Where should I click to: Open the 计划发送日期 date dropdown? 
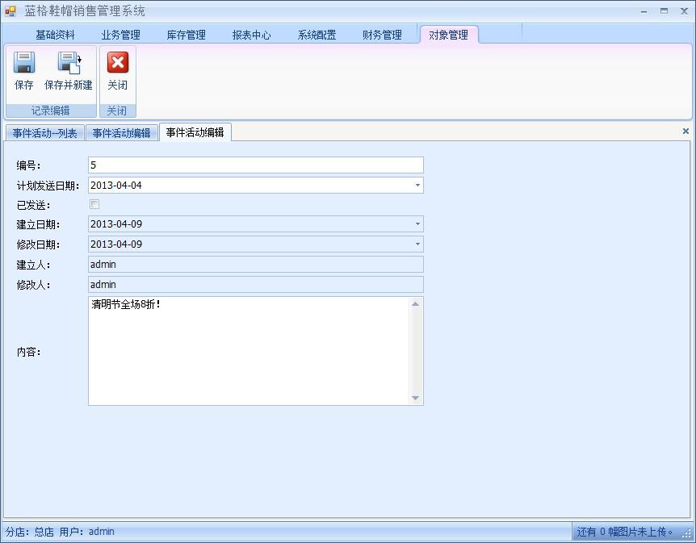coord(417,184)
